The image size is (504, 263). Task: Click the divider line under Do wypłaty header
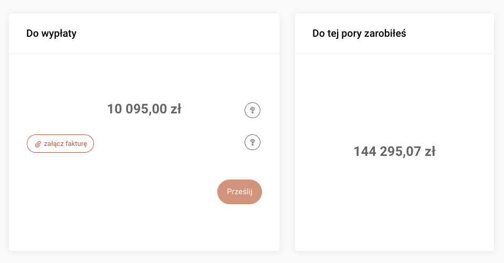point(144,54)
